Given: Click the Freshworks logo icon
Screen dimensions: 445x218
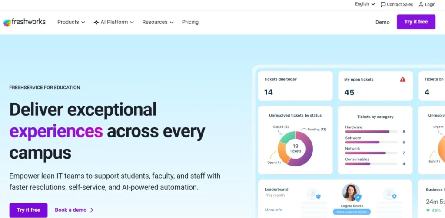Looking at the screenshot, I should pyautogui.click(x=7, y=23).
